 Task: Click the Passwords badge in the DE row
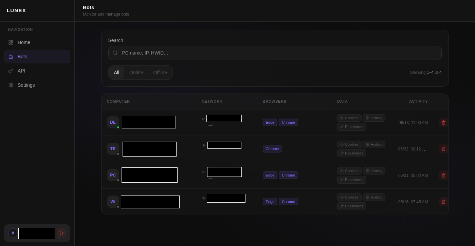pyautogui.click(x=352, y=127)
